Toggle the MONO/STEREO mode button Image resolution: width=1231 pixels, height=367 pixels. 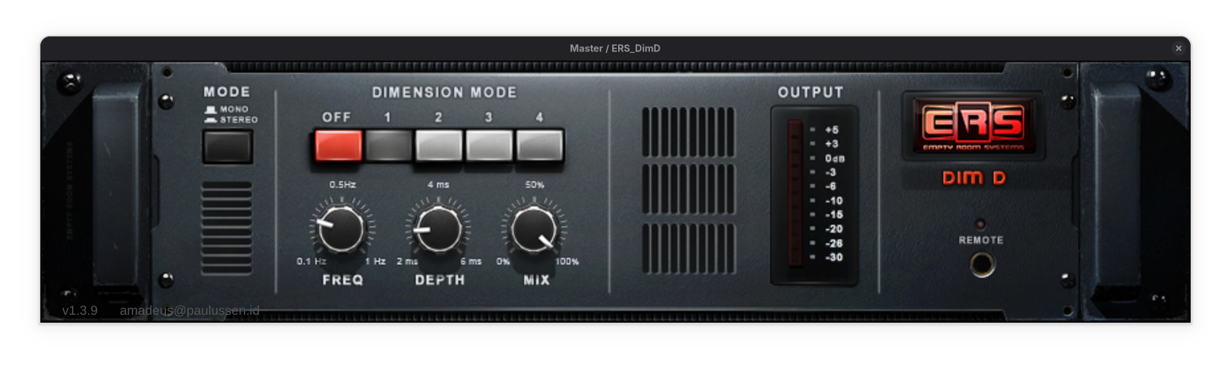pos(227,146)
